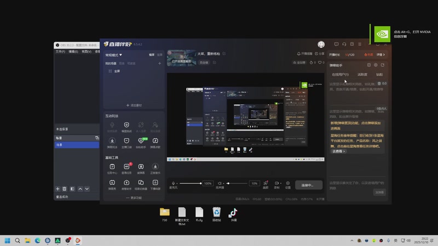Click the first 弹幕助手 panel header icon

pyautogui.click(x=368, y=65)
